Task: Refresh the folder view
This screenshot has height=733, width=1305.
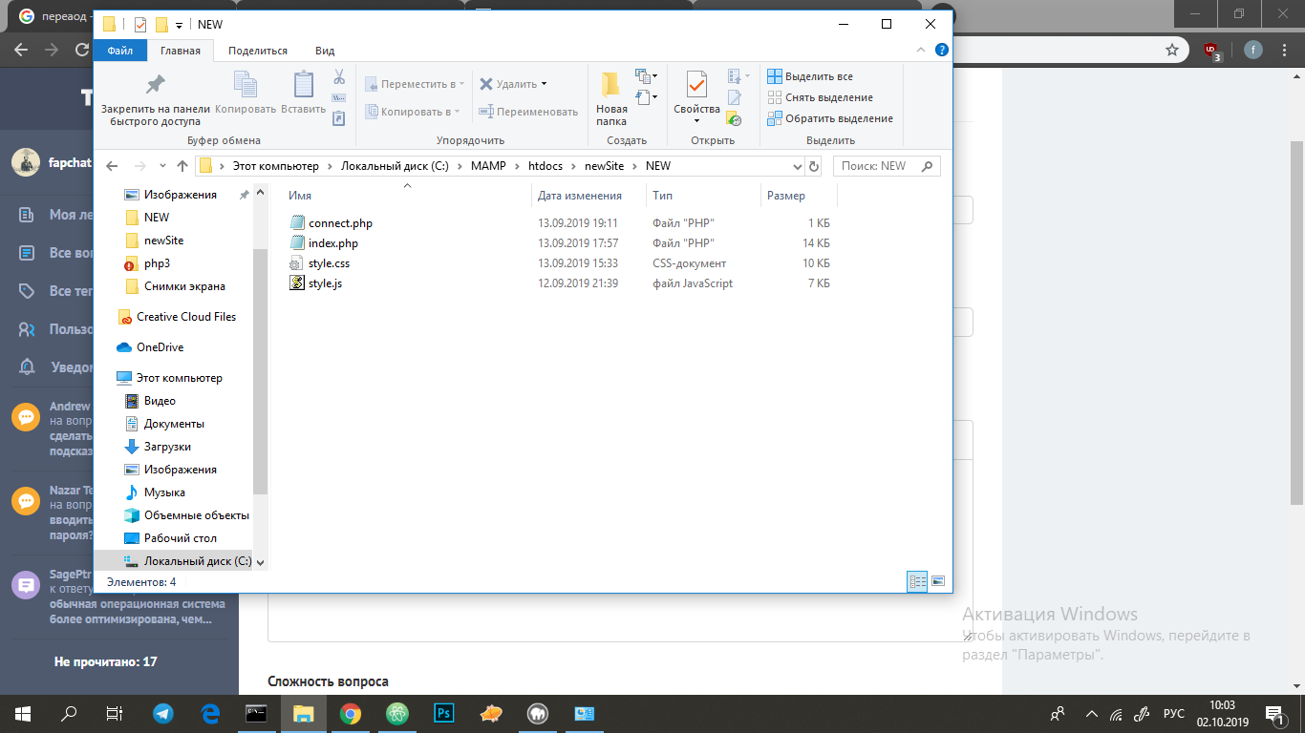Action: pos(814,166)
